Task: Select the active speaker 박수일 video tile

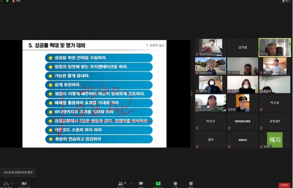Action: (x=274, y=47)
